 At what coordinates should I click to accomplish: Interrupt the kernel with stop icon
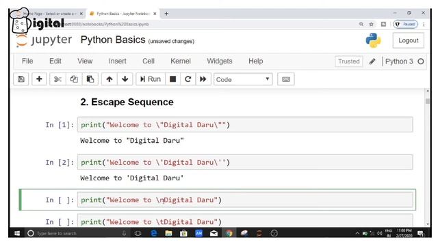[x=173, y=79]
